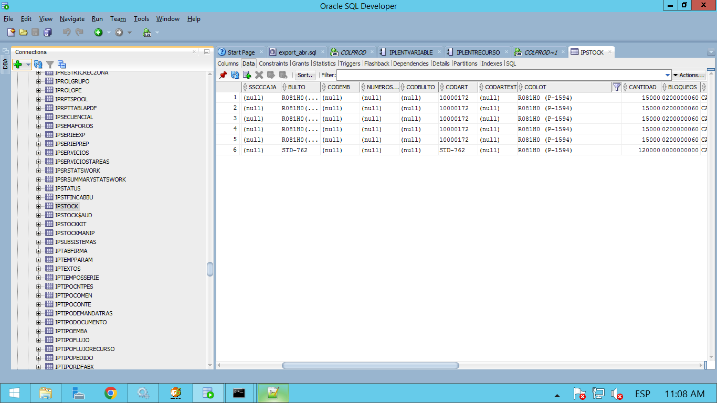Image resolution: width=717 pixels, height=403 pixels.
Task: Open the Tools menu
Action: tap(141, 19)
